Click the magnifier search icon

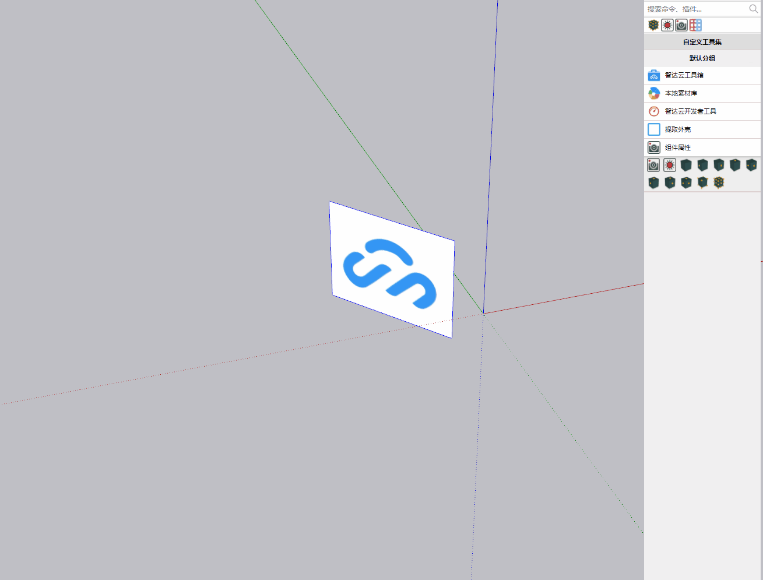click(x=753, y=9)
